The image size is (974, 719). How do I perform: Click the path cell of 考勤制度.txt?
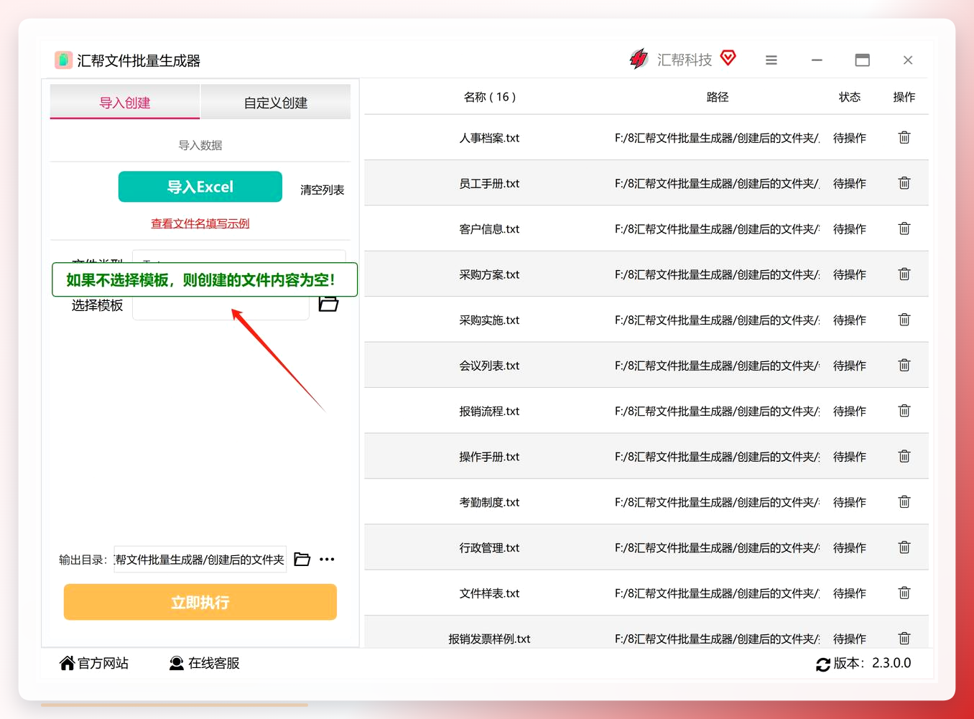point(717,502)
